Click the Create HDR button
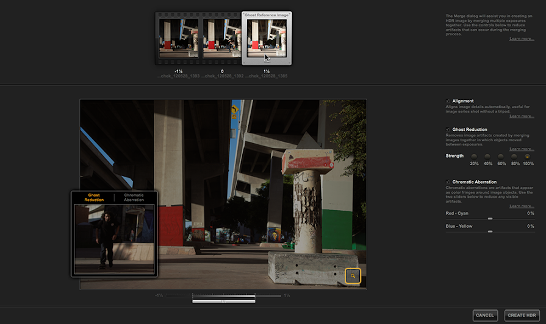 (522, 315)
